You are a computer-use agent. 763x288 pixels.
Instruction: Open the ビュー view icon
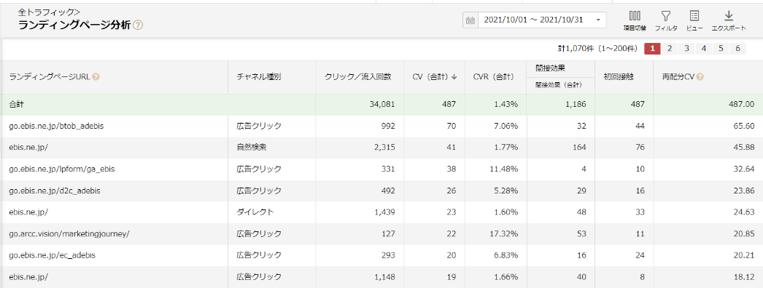(694, 16)
